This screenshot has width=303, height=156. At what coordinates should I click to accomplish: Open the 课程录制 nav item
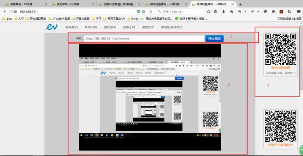click(110, 27)
